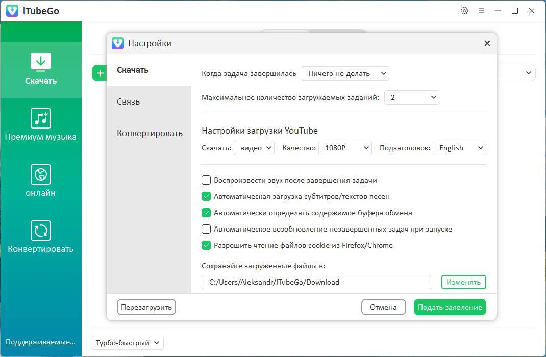The height and width of the screenshot is (357, 546).
Task: Enable sound playback after task completion checkbox
Action: (206, 180)
